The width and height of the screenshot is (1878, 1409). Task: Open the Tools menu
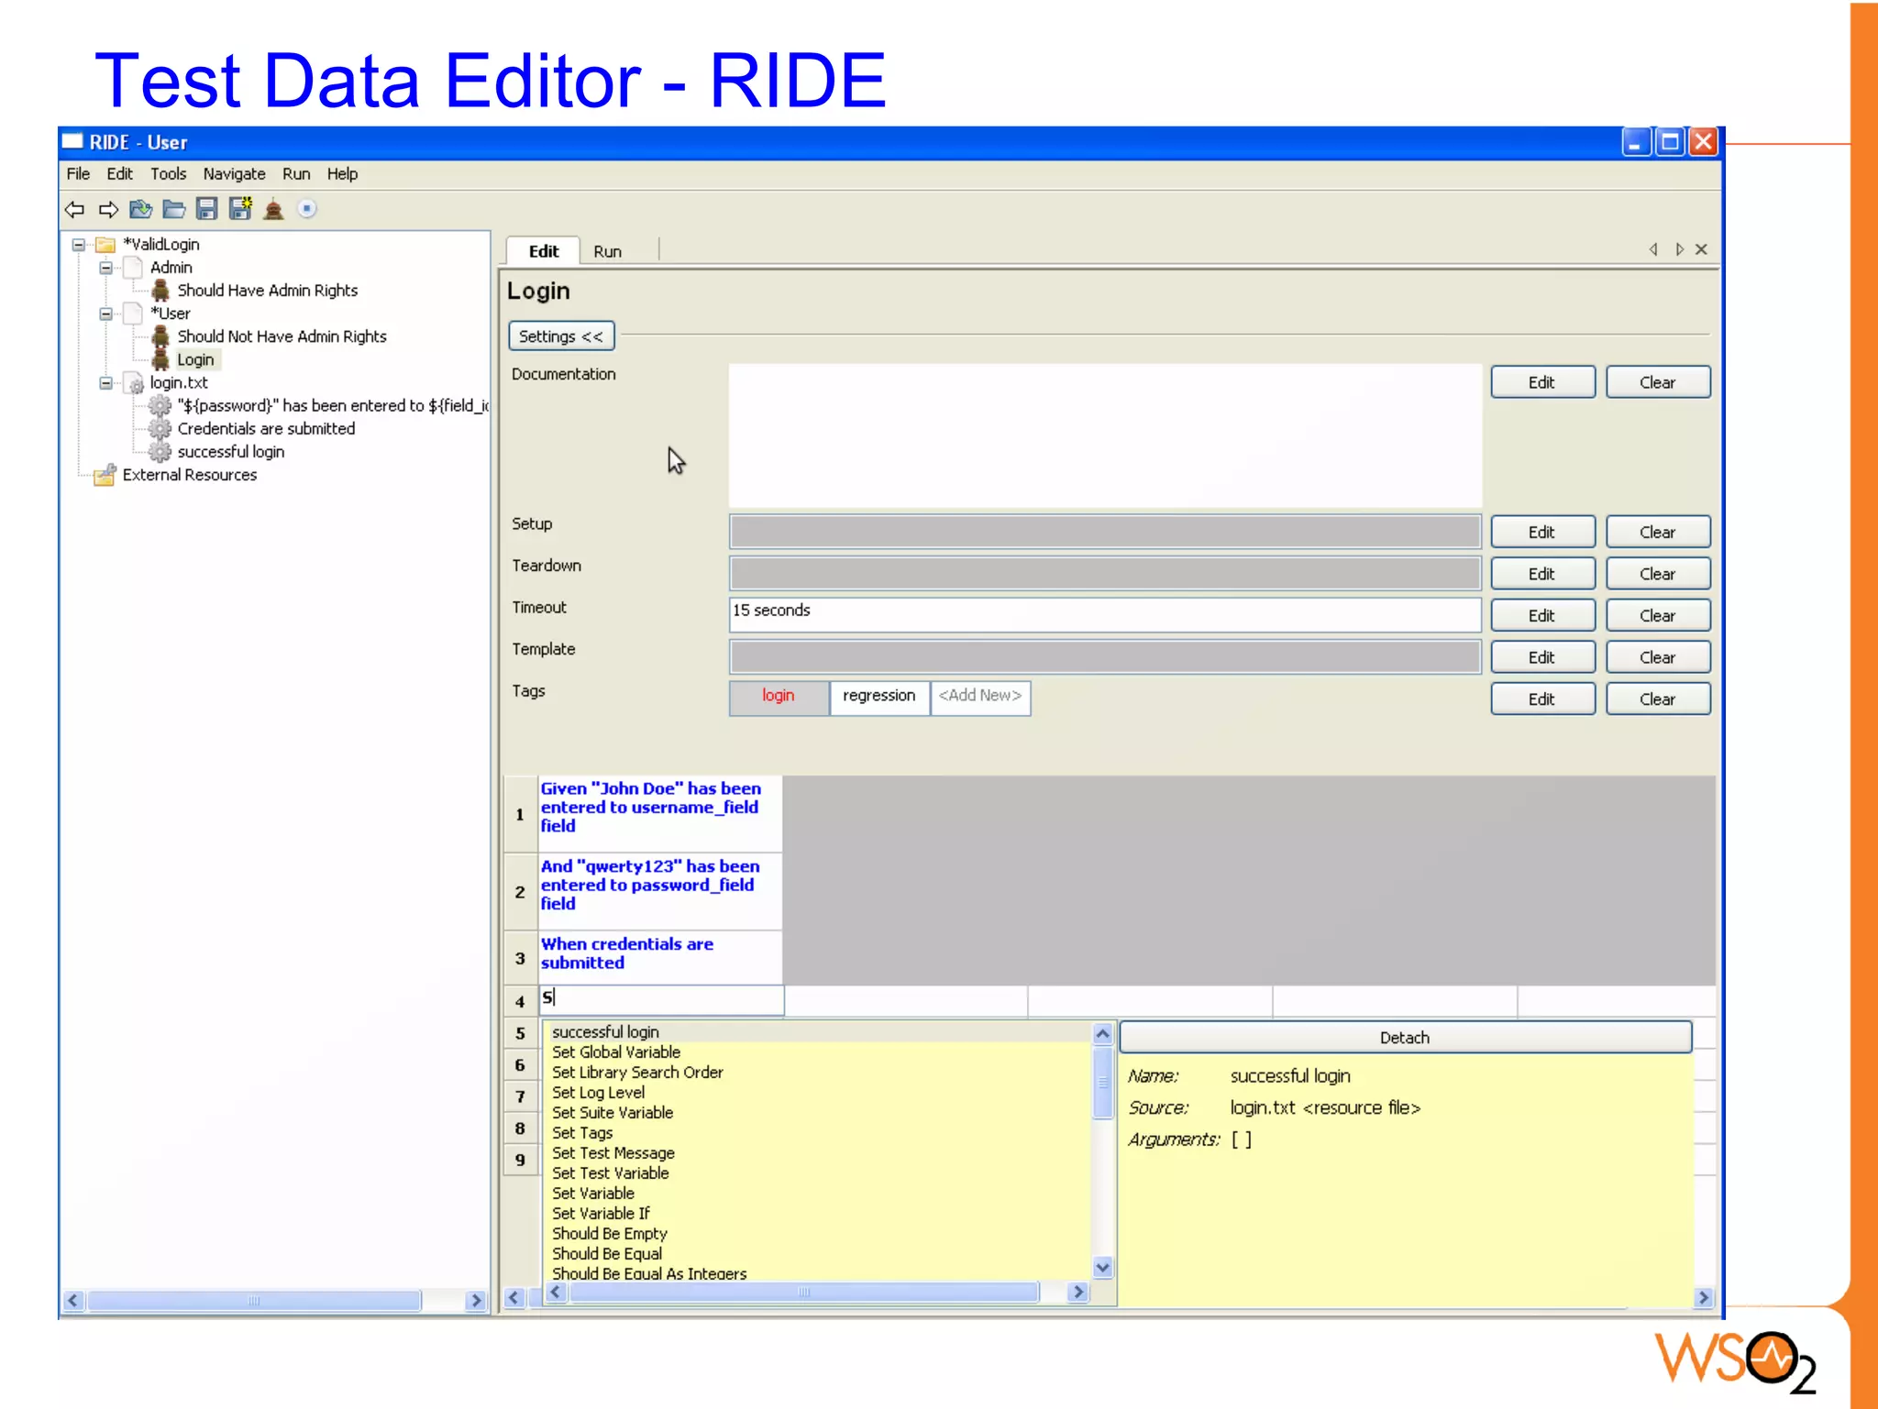pyautogui.click(x=169, y=174)
